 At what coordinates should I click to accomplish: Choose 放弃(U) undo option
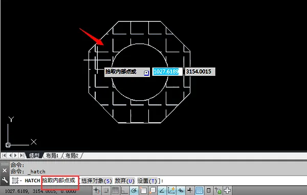(x=124, y=181)
